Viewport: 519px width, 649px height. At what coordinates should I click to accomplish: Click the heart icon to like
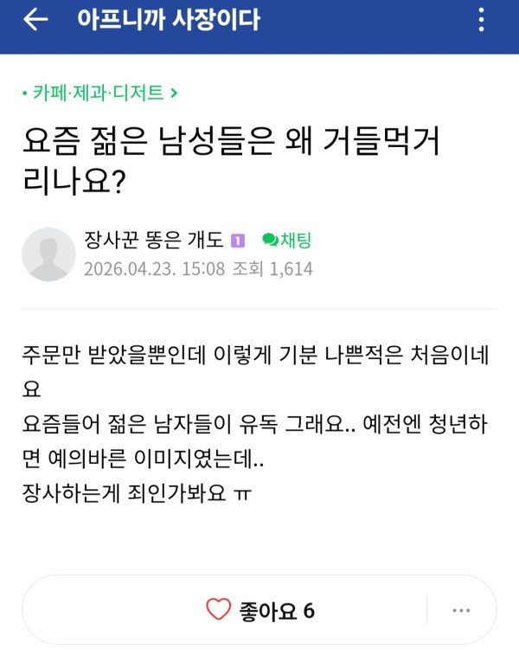pos(218,611)
